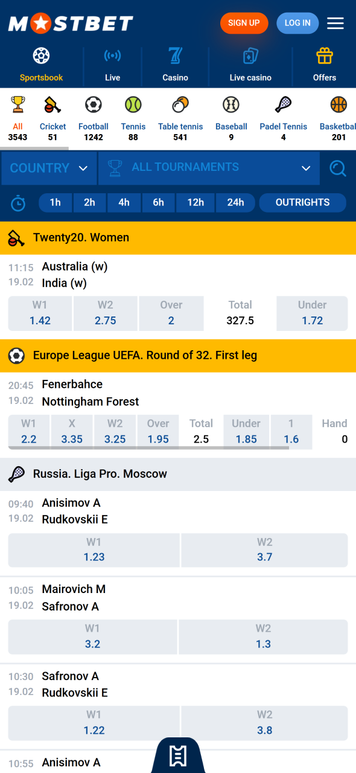Viewport: 356px width, 773px height.
Task: Open the Baseball category icon
Action: pos(231,106)
